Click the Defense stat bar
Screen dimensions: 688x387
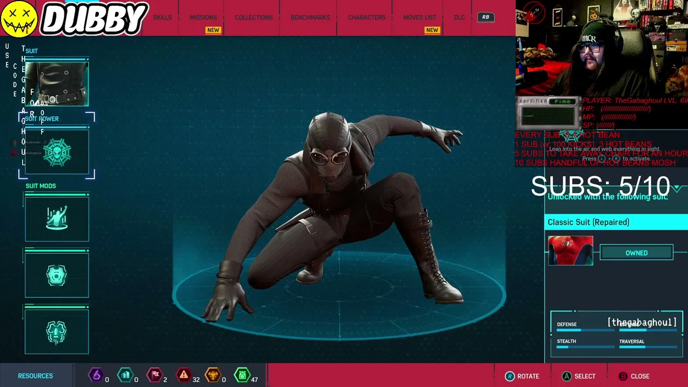point(585,330)
